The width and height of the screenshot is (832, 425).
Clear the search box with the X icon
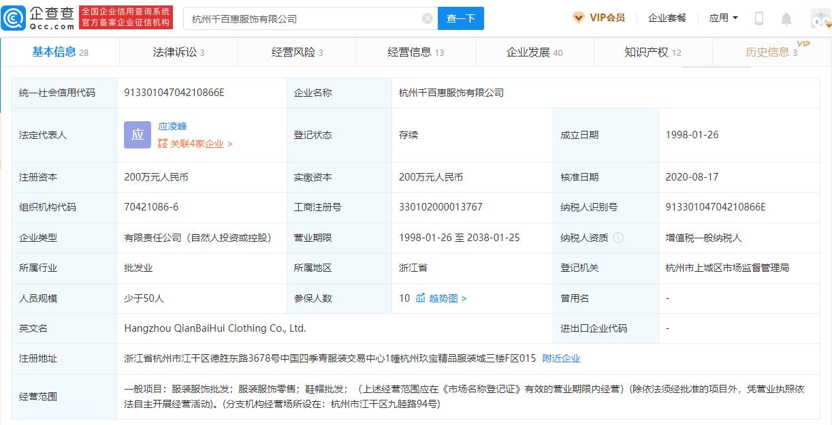click(x=427, y=18)
